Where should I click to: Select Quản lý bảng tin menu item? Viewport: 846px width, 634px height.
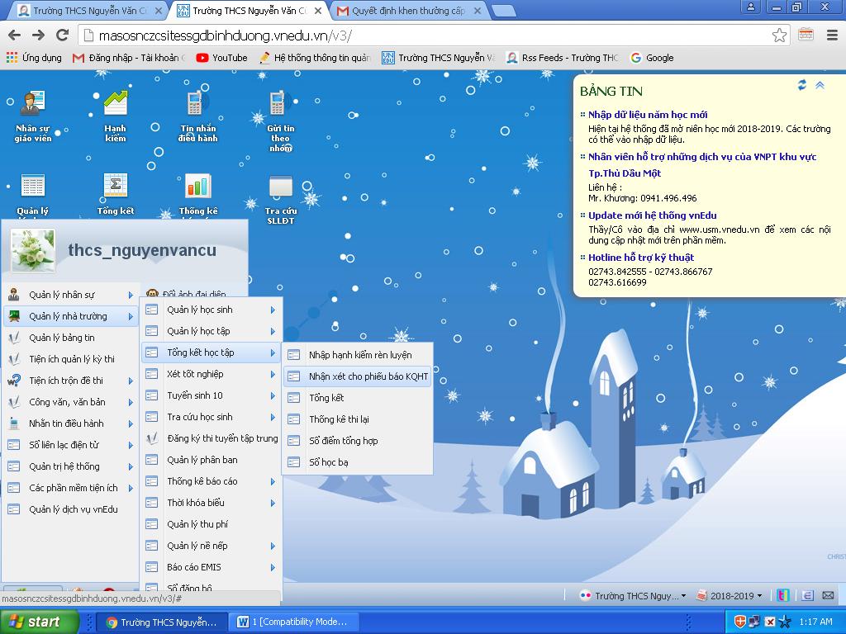[x=70, y=338]
